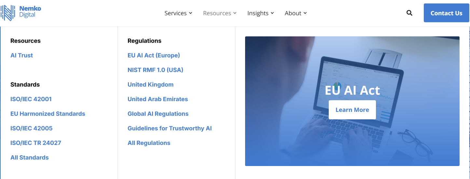Open EU AI Act (Europe) regulation
The image size is (470, 179).
click(x=154, y=55)
